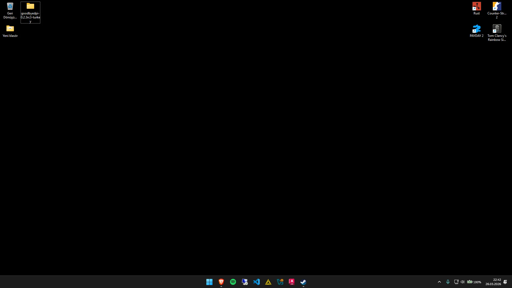Open Spotify from the taskbar

click(233, 282)
